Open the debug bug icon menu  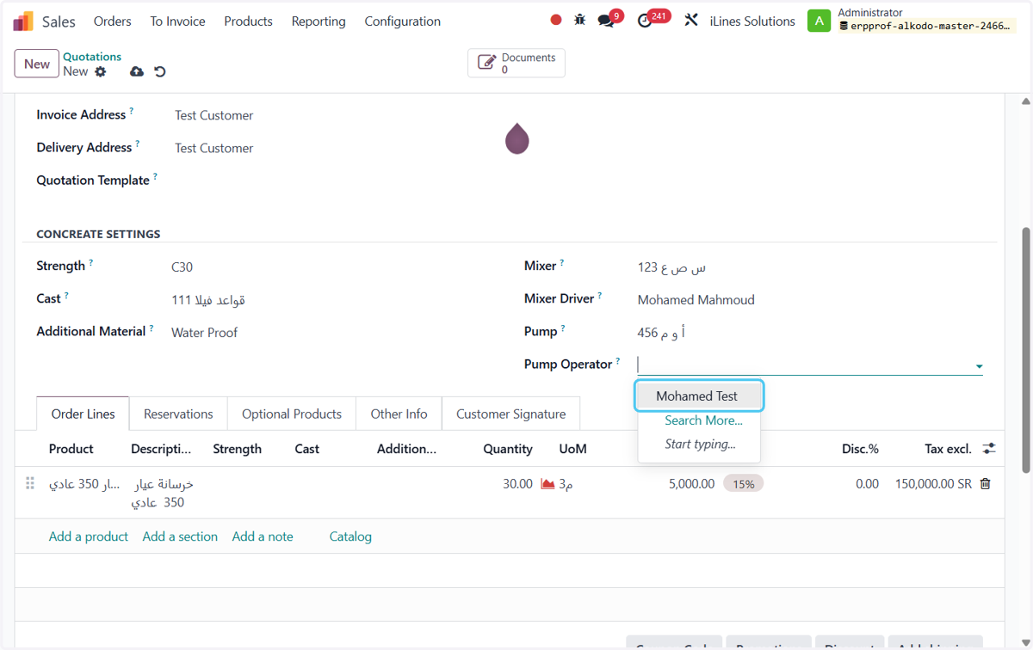tap(580, 20)
